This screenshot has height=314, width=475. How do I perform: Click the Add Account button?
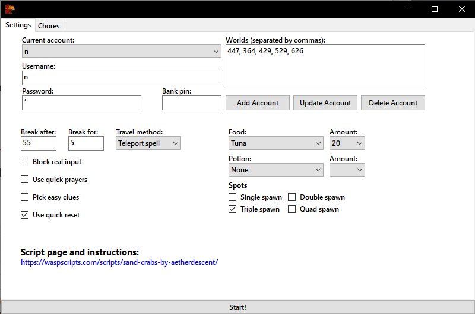coord(258,103)
